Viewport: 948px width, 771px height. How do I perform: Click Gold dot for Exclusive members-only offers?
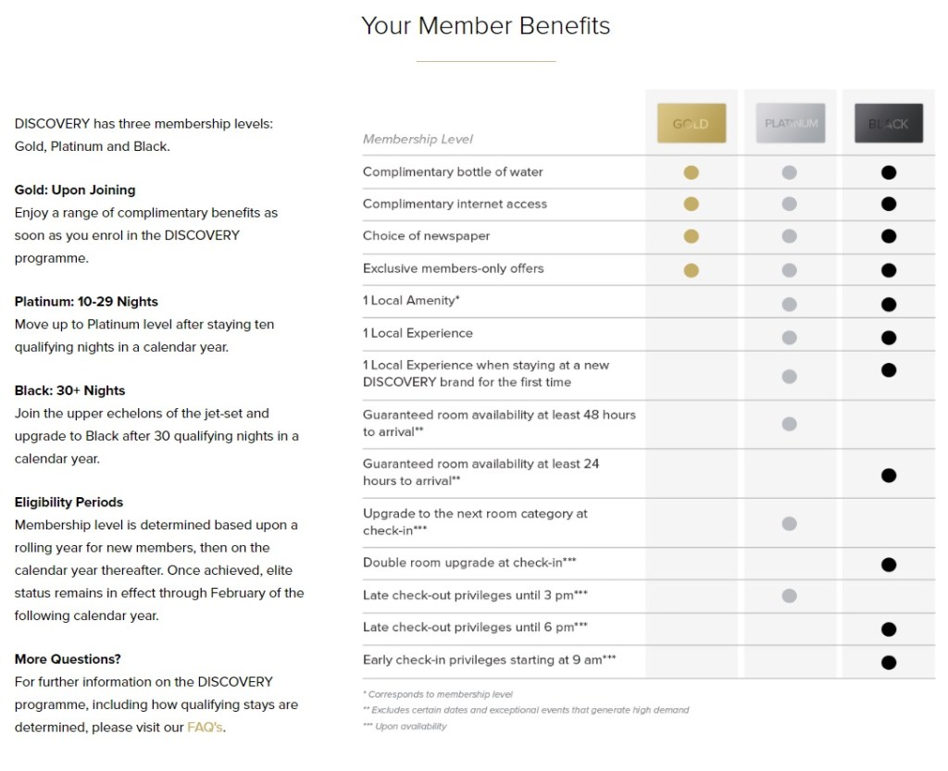[691, 270]
